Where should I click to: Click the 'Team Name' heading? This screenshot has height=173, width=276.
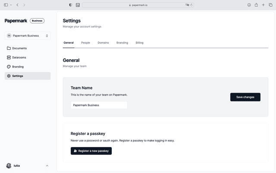coord(82,88)
